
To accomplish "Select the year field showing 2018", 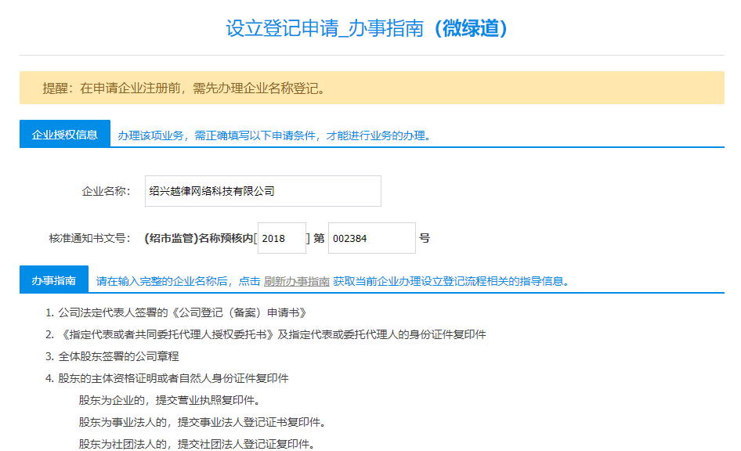I will point(281,237).
